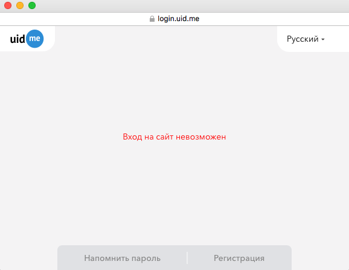Click the padlock icon beside the URL

coord(152,19)
